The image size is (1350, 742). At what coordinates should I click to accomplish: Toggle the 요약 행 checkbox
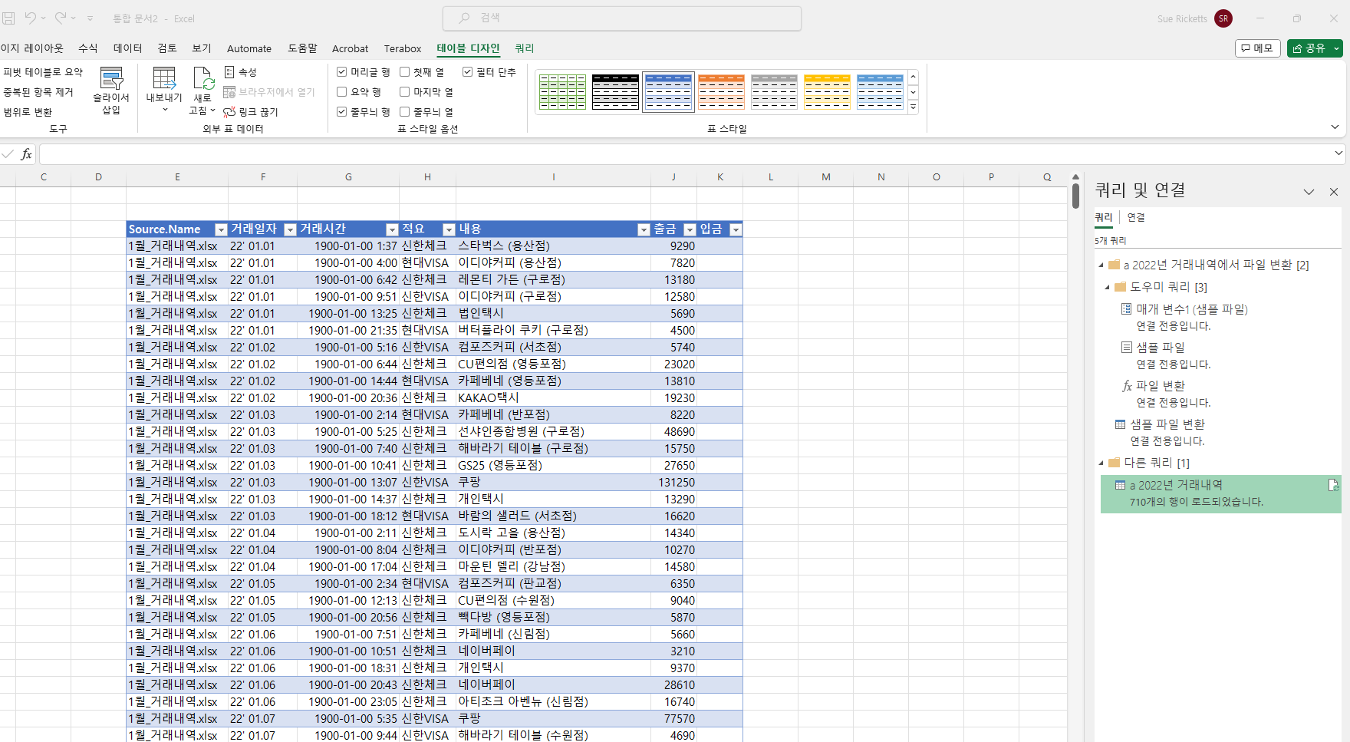[342, 92]
